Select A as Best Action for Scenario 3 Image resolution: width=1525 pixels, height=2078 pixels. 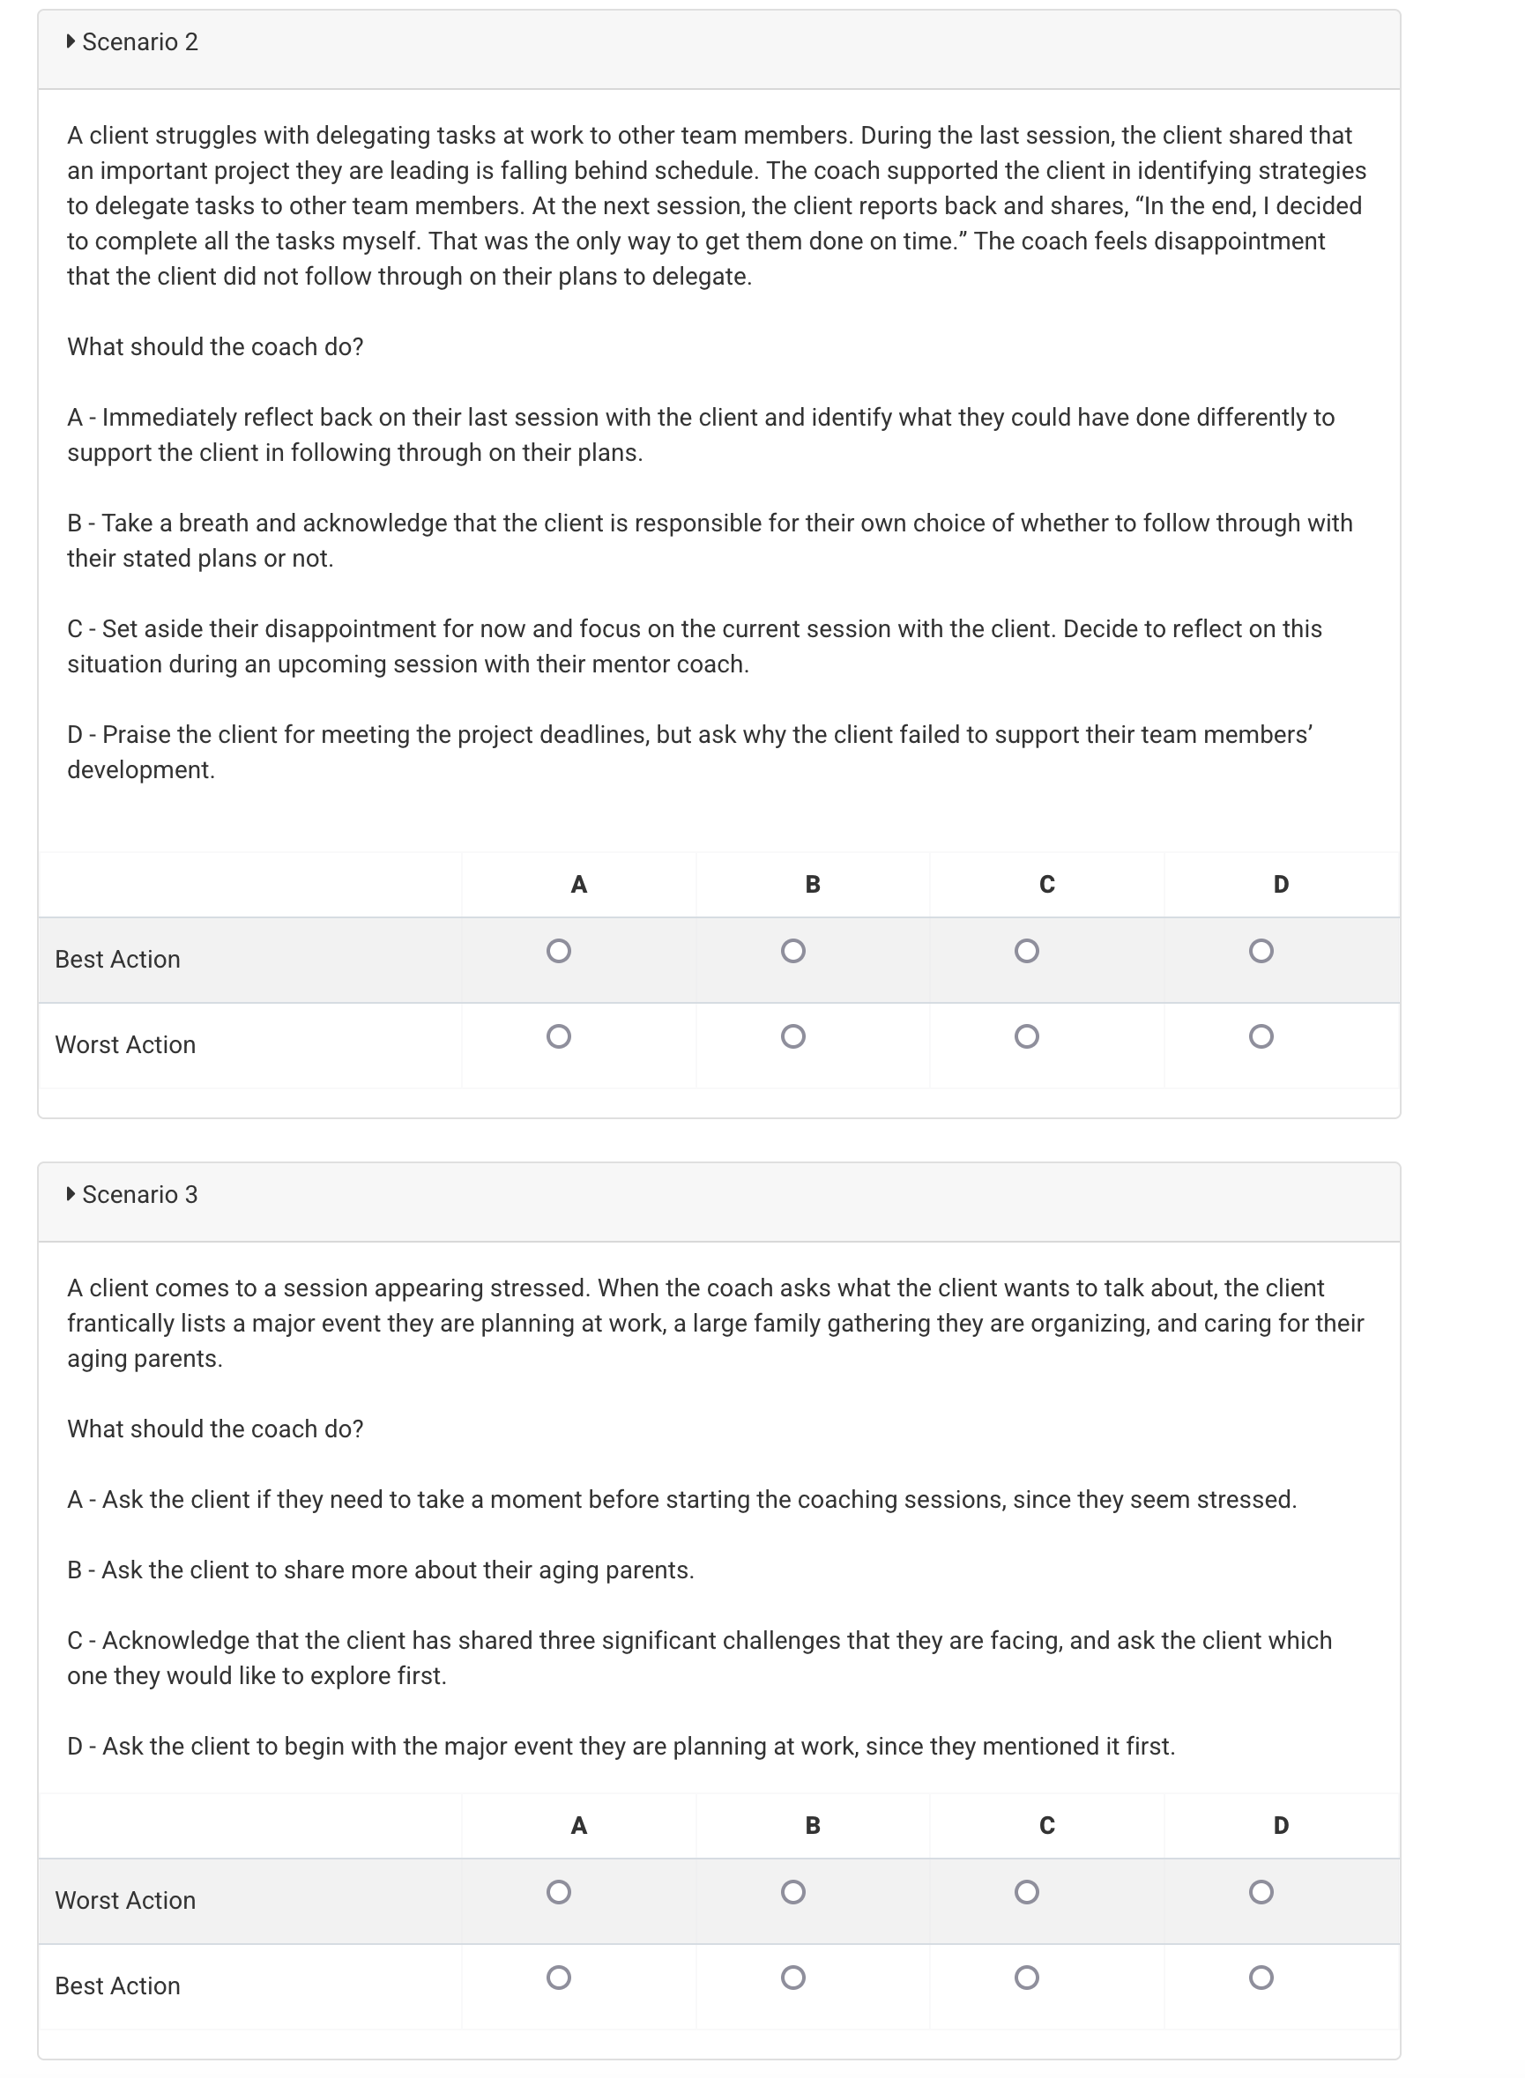point(559,1978)
